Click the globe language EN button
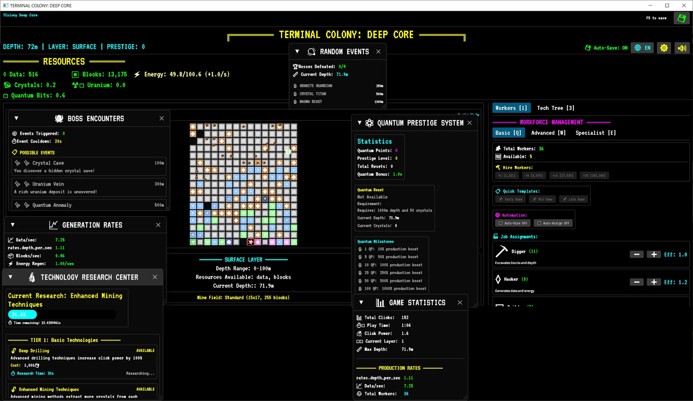693x401 pixels. 643,48
